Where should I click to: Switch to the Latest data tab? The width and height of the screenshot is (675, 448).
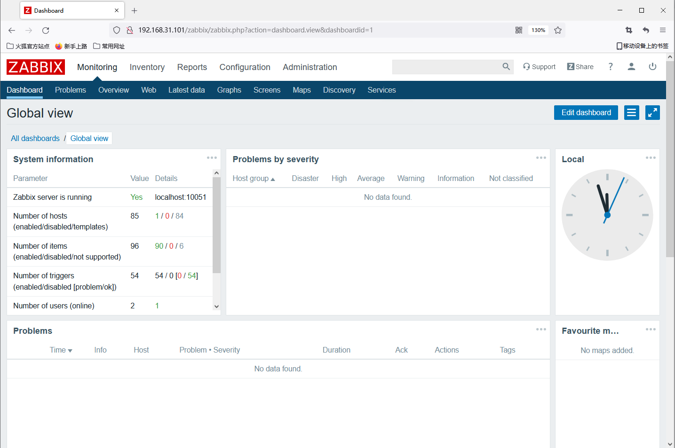click(x=186, y=90)
